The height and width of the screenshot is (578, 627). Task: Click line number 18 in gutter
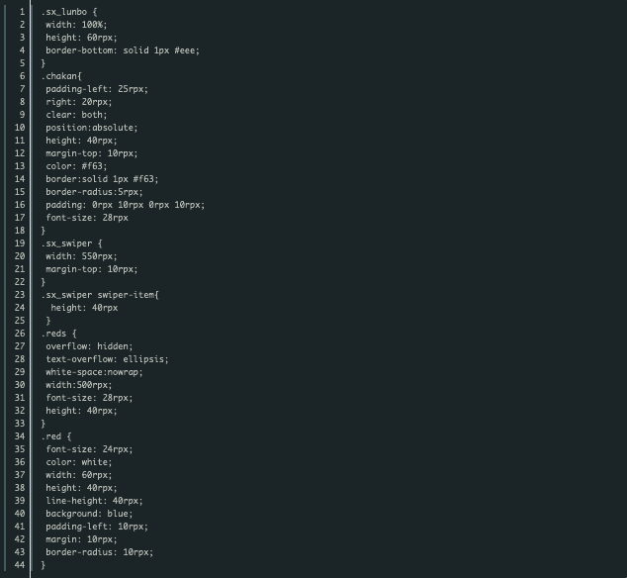20,231
